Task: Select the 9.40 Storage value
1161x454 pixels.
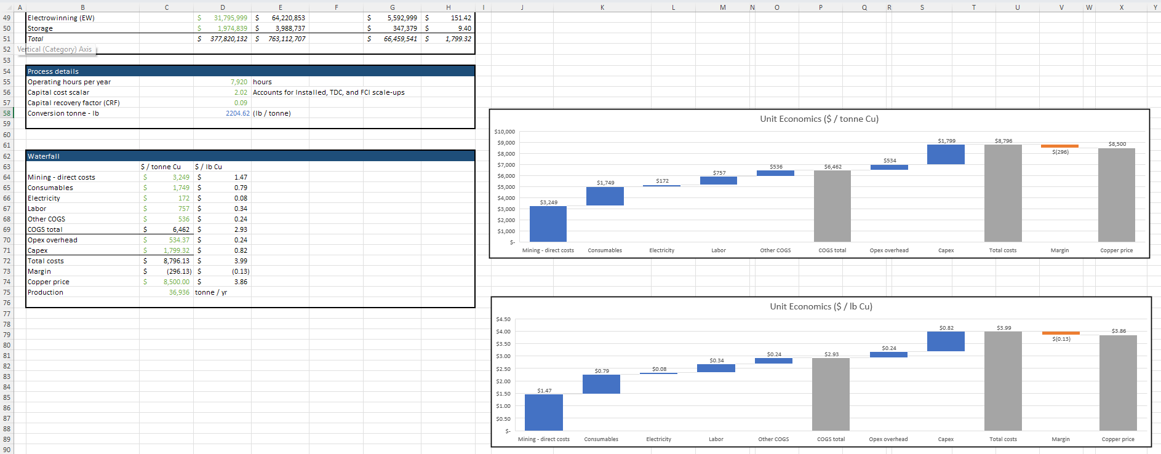Action: click(448, 28)
